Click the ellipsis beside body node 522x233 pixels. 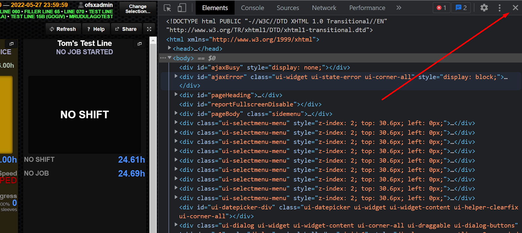click(162, 58)
